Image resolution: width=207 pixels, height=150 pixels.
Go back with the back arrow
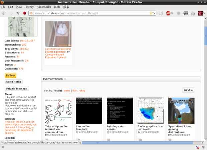coord(4,13)
